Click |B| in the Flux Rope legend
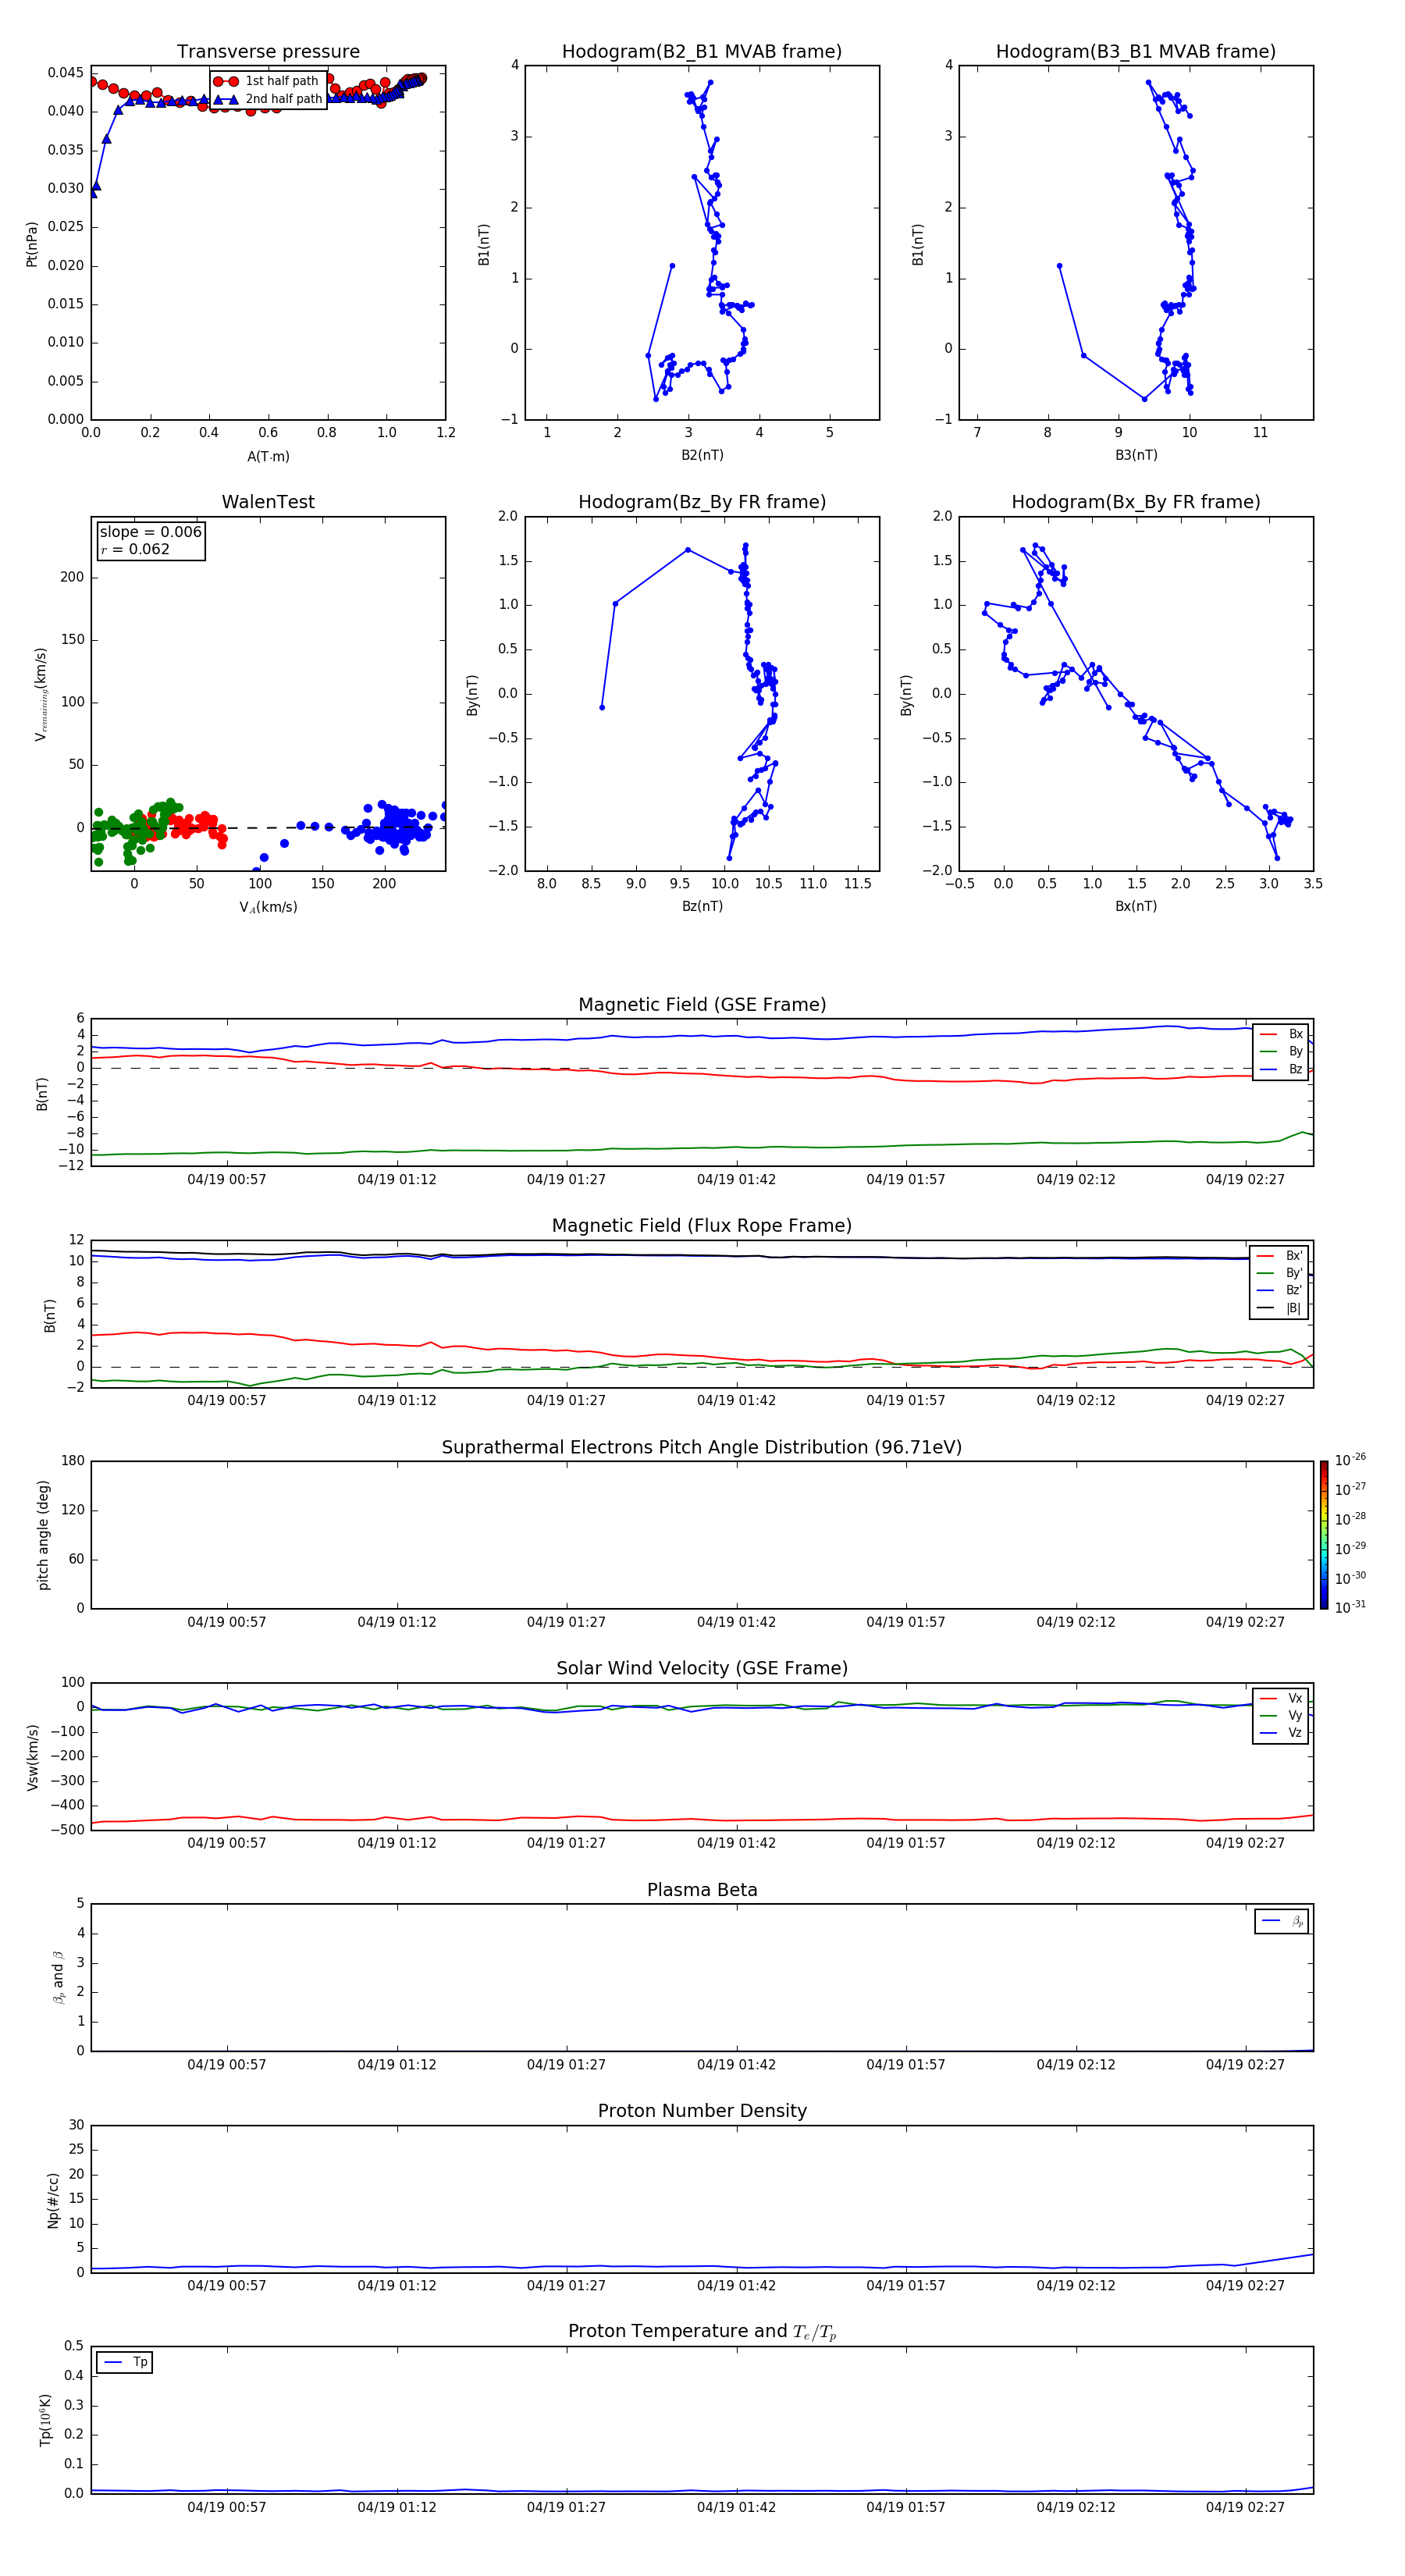Viewport: 1405px width, 2576px height. coord(1281,1309)
